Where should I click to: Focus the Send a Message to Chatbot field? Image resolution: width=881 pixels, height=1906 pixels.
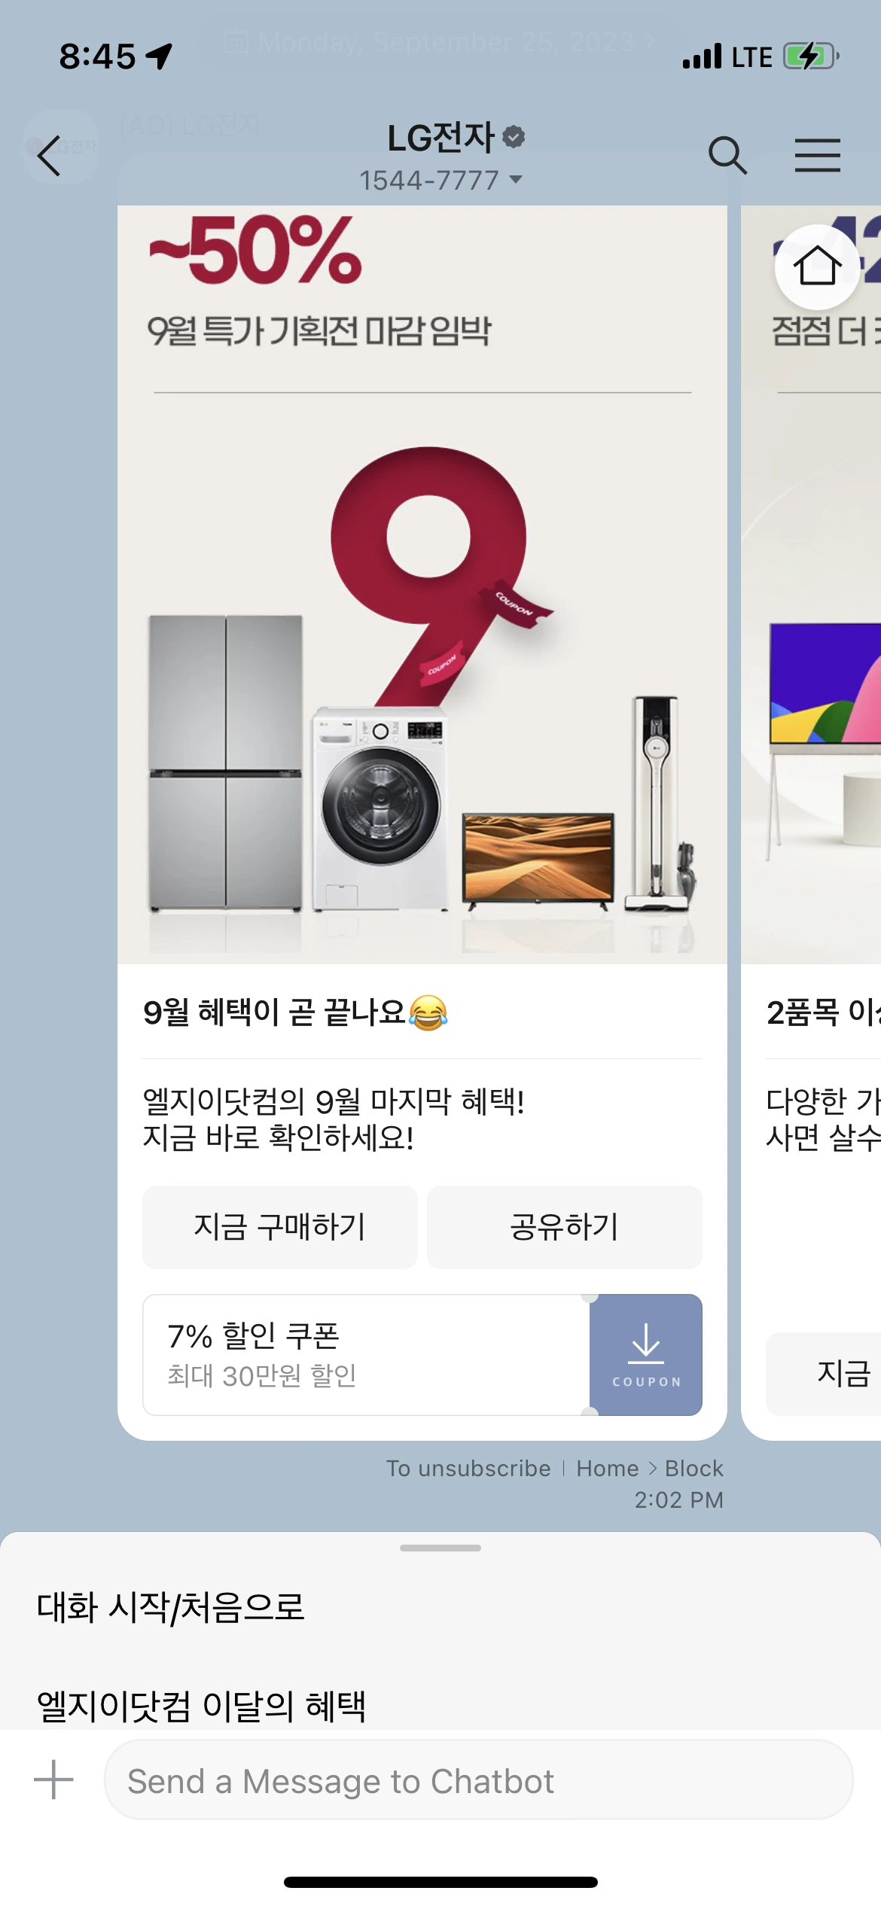[479, 1780]
